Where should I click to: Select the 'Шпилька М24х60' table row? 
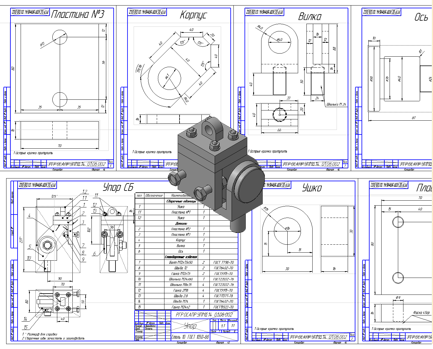click(x=187, y=279)
